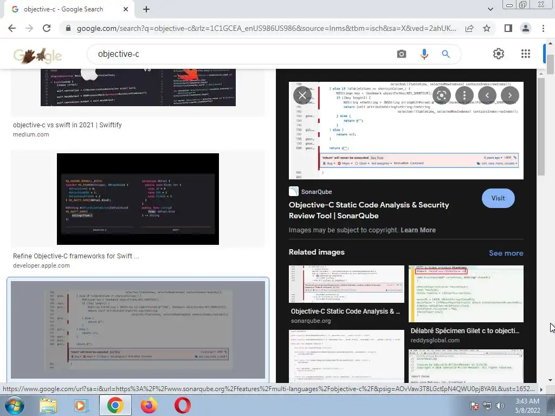The height and width of the screenshot is (416, 555).
Task: Open related image from reddysglobal.com
Action: coord(466,294)
